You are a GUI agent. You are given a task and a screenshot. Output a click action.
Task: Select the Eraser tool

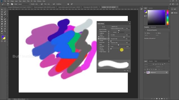pos(2,22)
